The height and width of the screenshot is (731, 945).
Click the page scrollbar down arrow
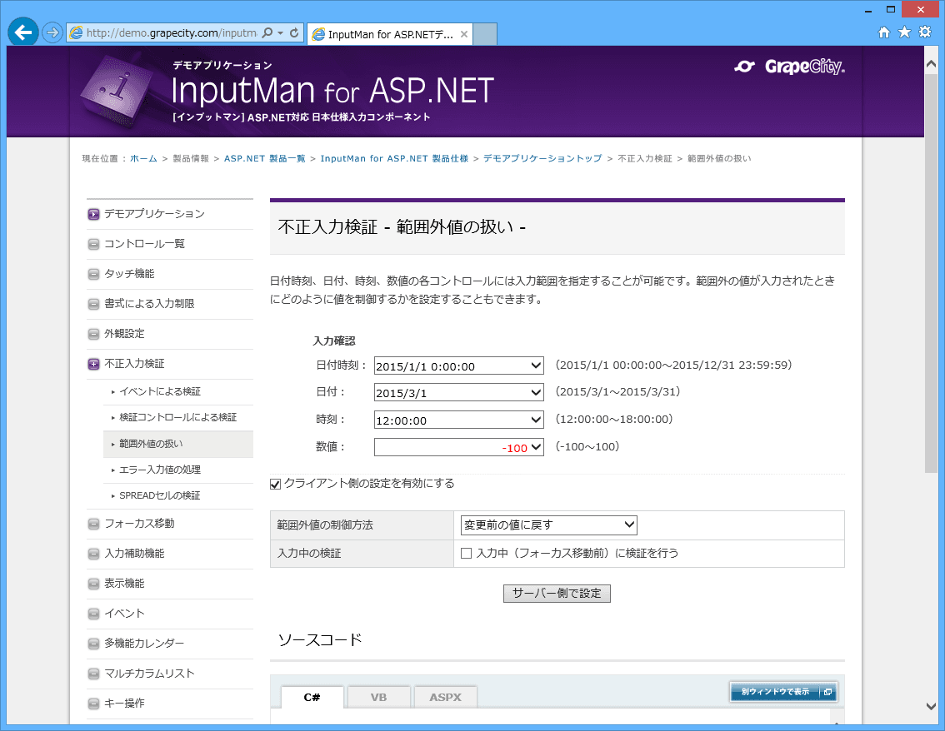pos(931,706)
